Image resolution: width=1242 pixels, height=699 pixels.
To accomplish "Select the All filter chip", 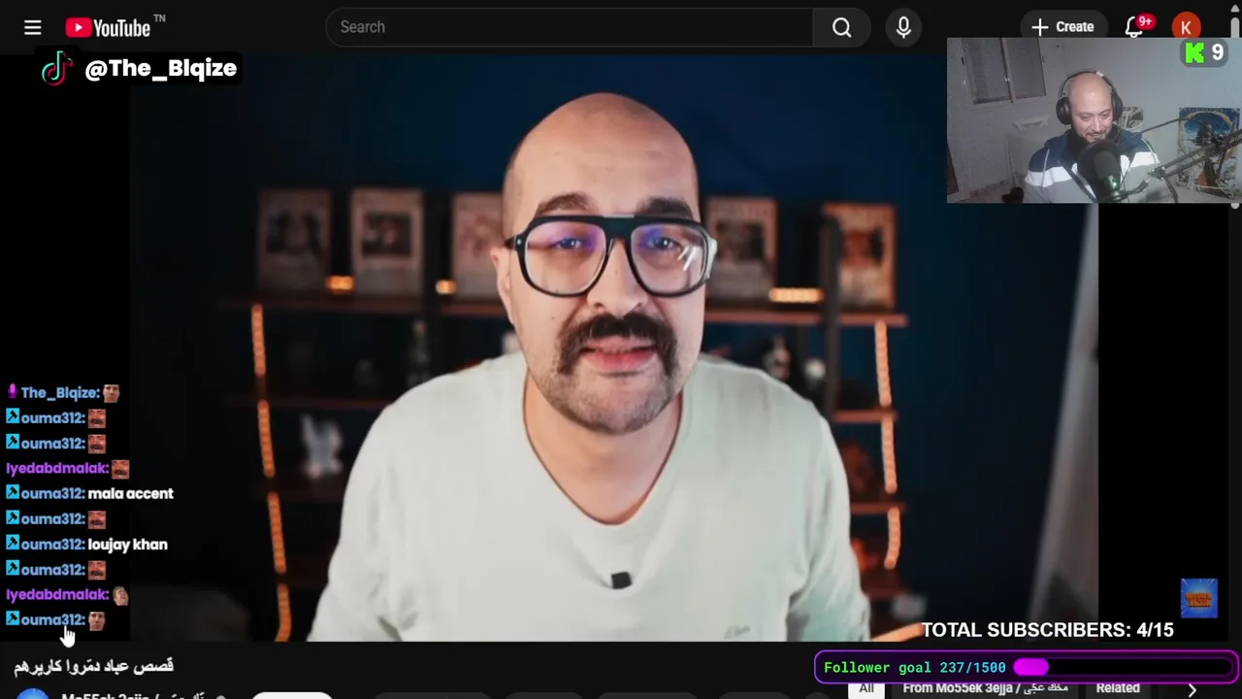I will [866, 687].
